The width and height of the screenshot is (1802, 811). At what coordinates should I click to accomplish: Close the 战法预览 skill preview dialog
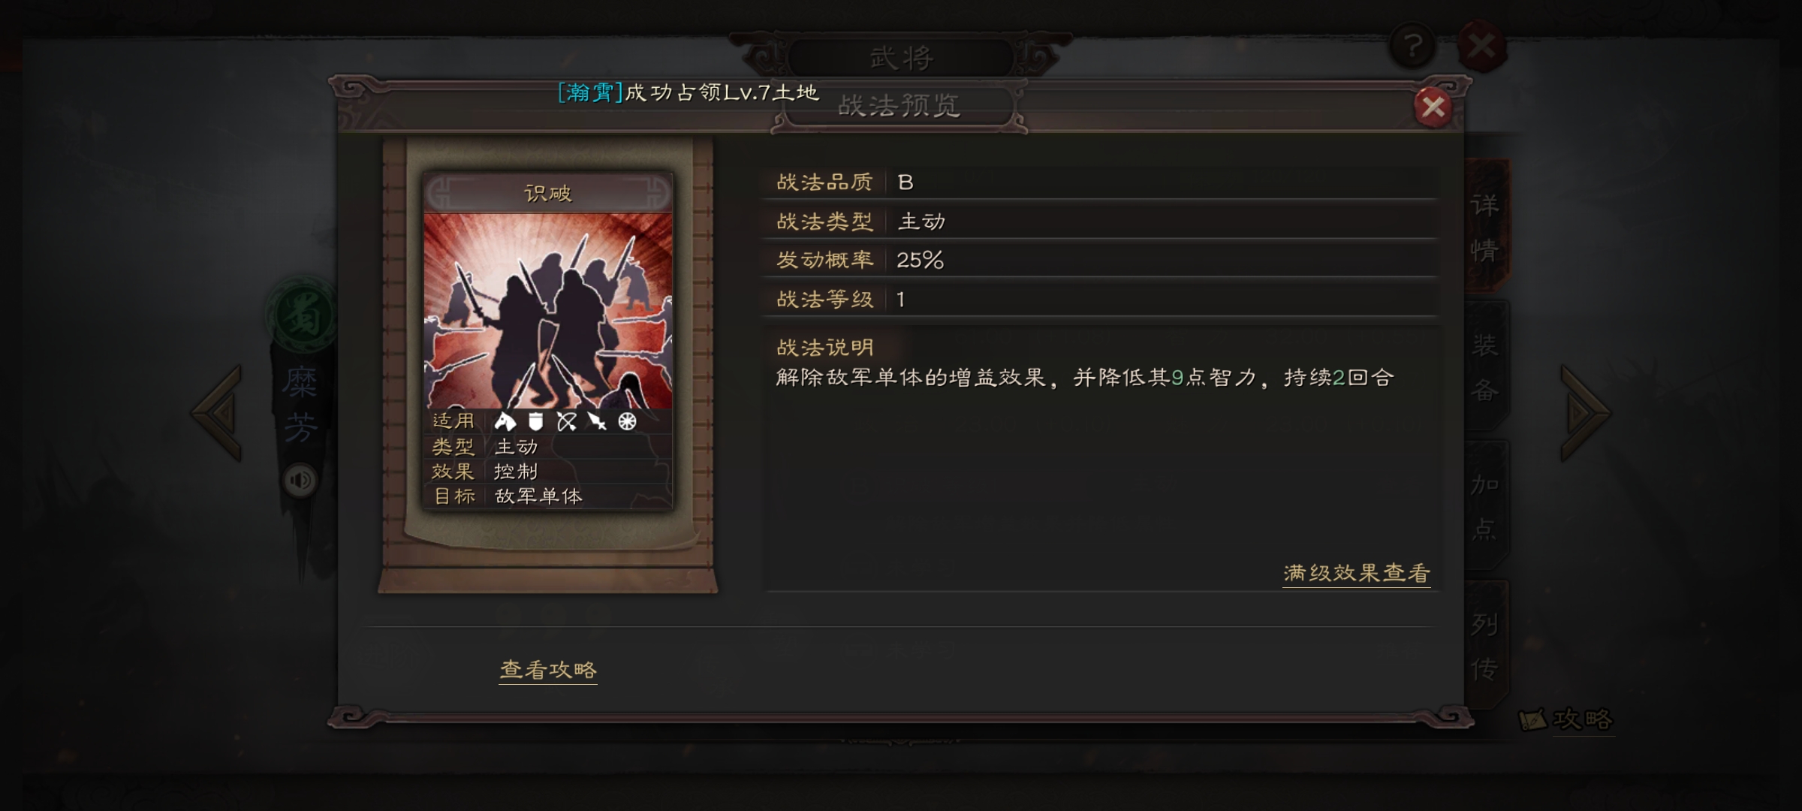point(1433,107)
